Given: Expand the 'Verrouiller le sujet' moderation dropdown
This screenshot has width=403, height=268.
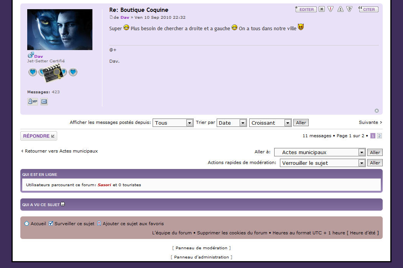Looking at the screenshot, I should 322,163.
